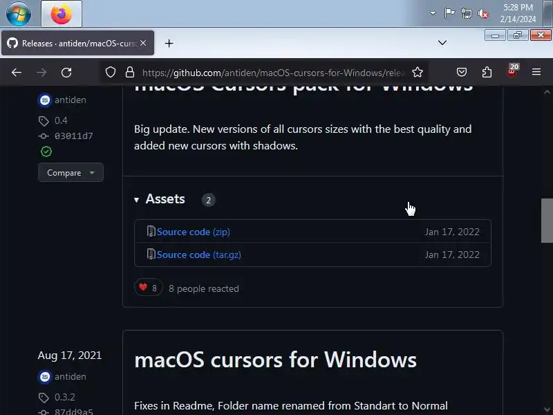Click tag icon beside 0.3.2
This screenshot has height=415, width=553.
point(44,398)
